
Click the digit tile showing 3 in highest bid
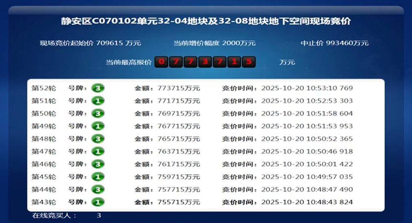tap(205, 62)
